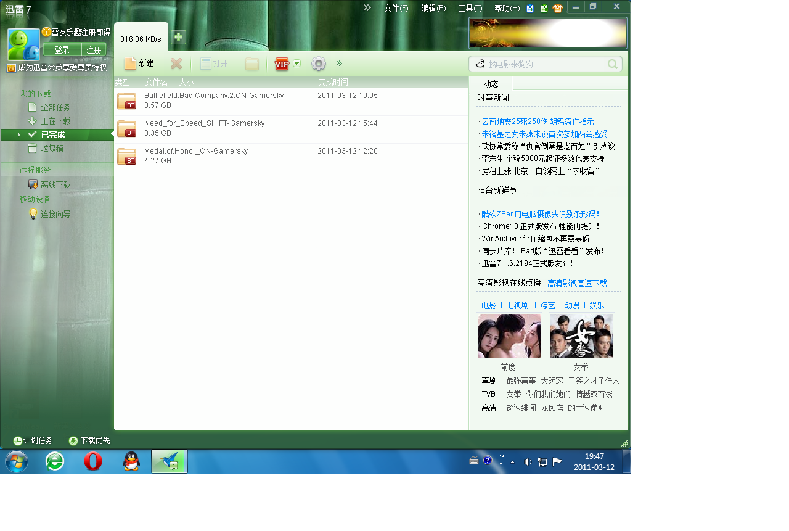
Task: Select Medal.of.Honor_CN-Gamersky row
Action: coord(291,157)
